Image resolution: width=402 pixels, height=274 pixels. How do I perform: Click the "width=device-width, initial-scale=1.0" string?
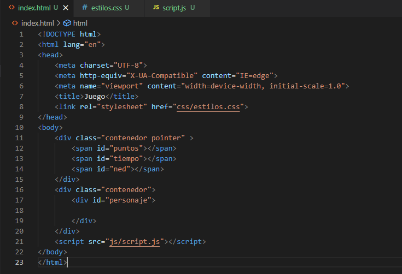pos(263,86)
